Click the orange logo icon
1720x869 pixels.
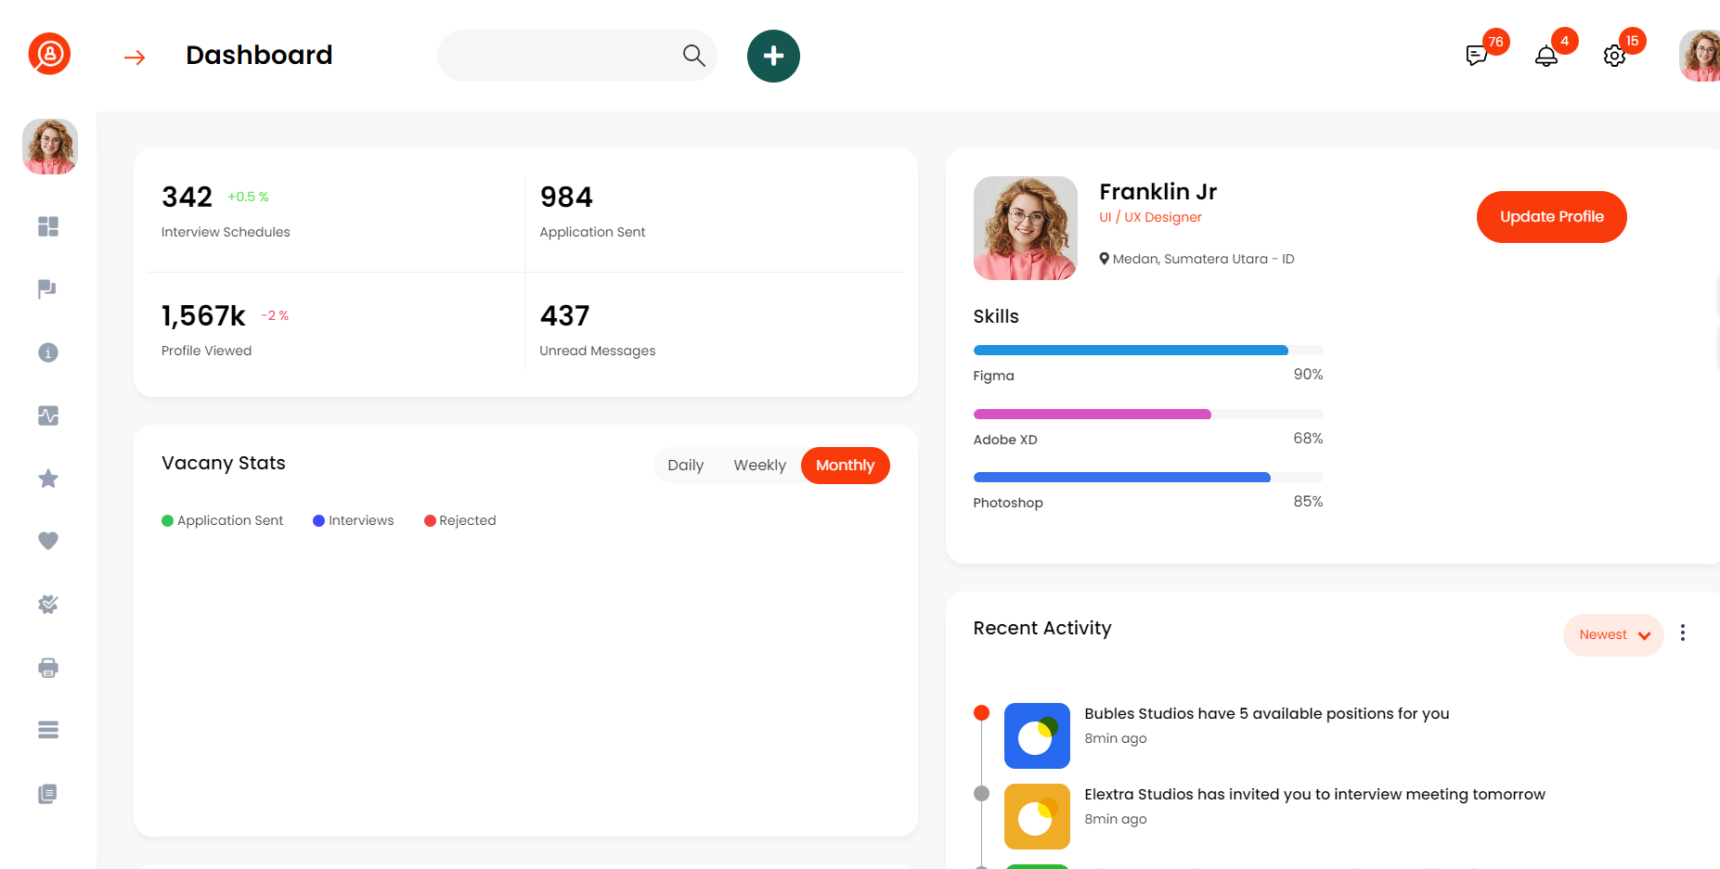coord(49,54)
